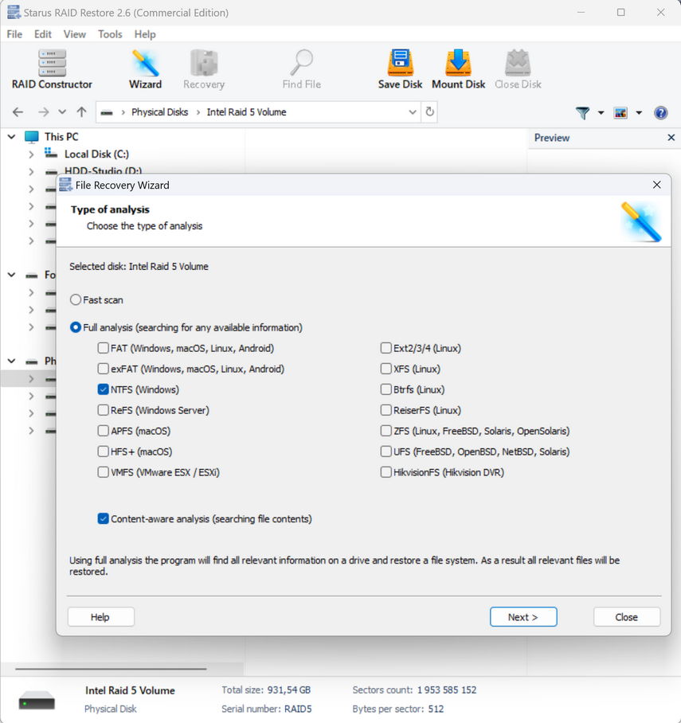
Task: Enable the HikvisionFS (Hikvision DVR) checkbox
Action: (386, 472)
